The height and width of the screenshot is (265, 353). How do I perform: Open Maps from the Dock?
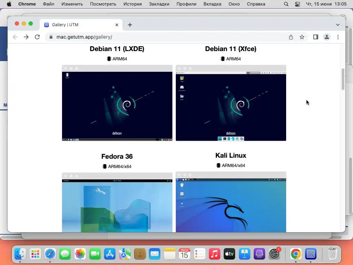[x=125, y=254]
